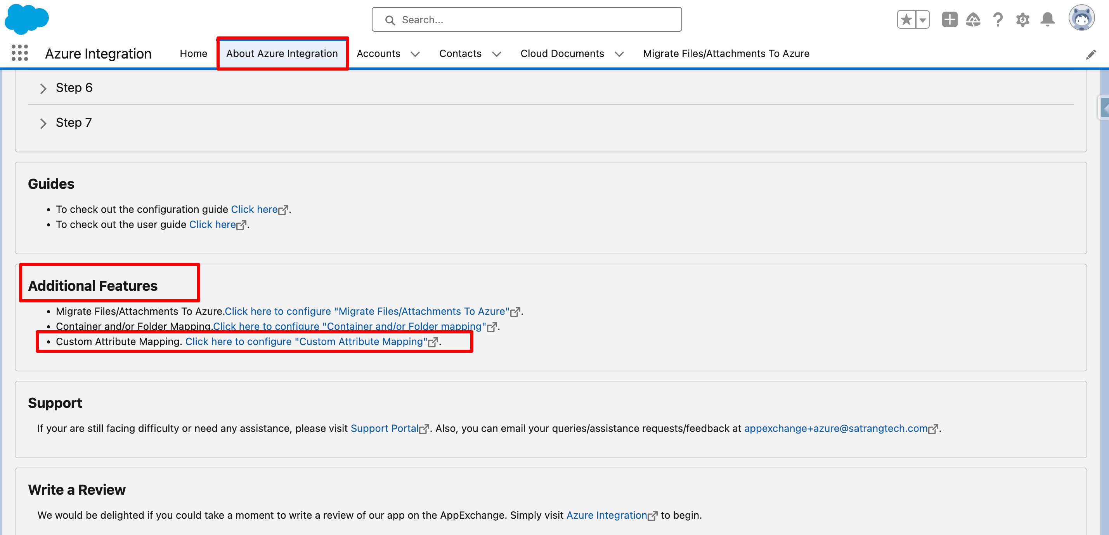Open the Help question mark icon
1109x535 pixels.
coord(998,19)
